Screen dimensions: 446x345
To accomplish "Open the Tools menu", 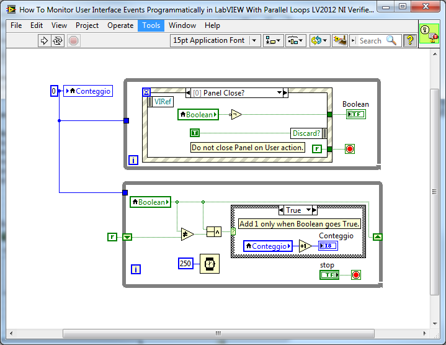I will pos(151,25).
